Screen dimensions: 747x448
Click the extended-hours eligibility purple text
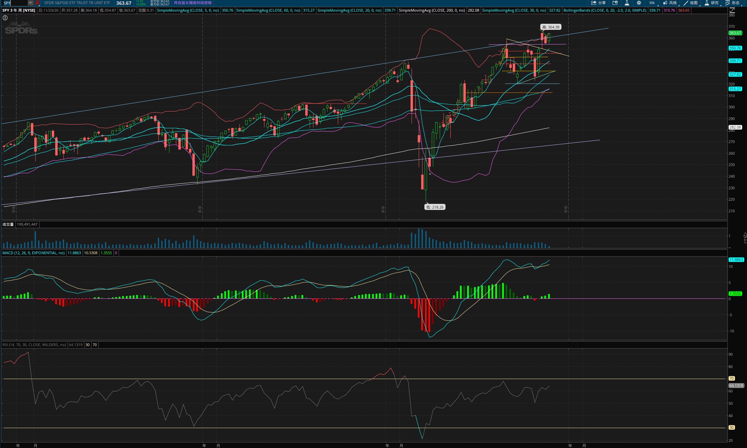[x=192, y=3]
